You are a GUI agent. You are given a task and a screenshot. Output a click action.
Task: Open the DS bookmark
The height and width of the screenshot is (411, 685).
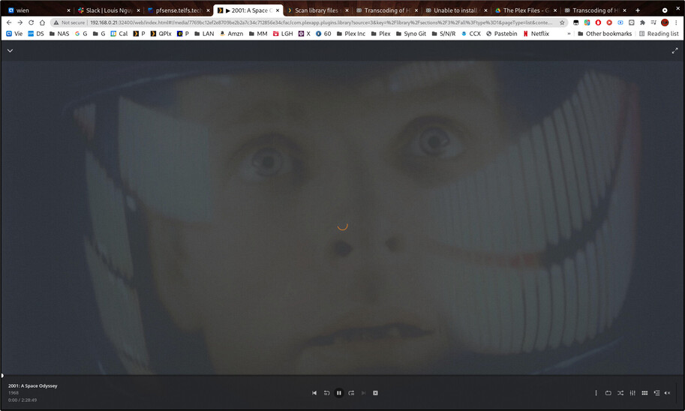click(x=36, y=33)
